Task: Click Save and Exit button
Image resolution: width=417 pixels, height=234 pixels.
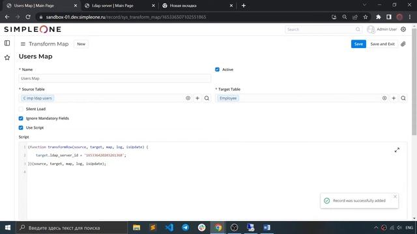Action: pyautogui.click(x=382, y=44)
